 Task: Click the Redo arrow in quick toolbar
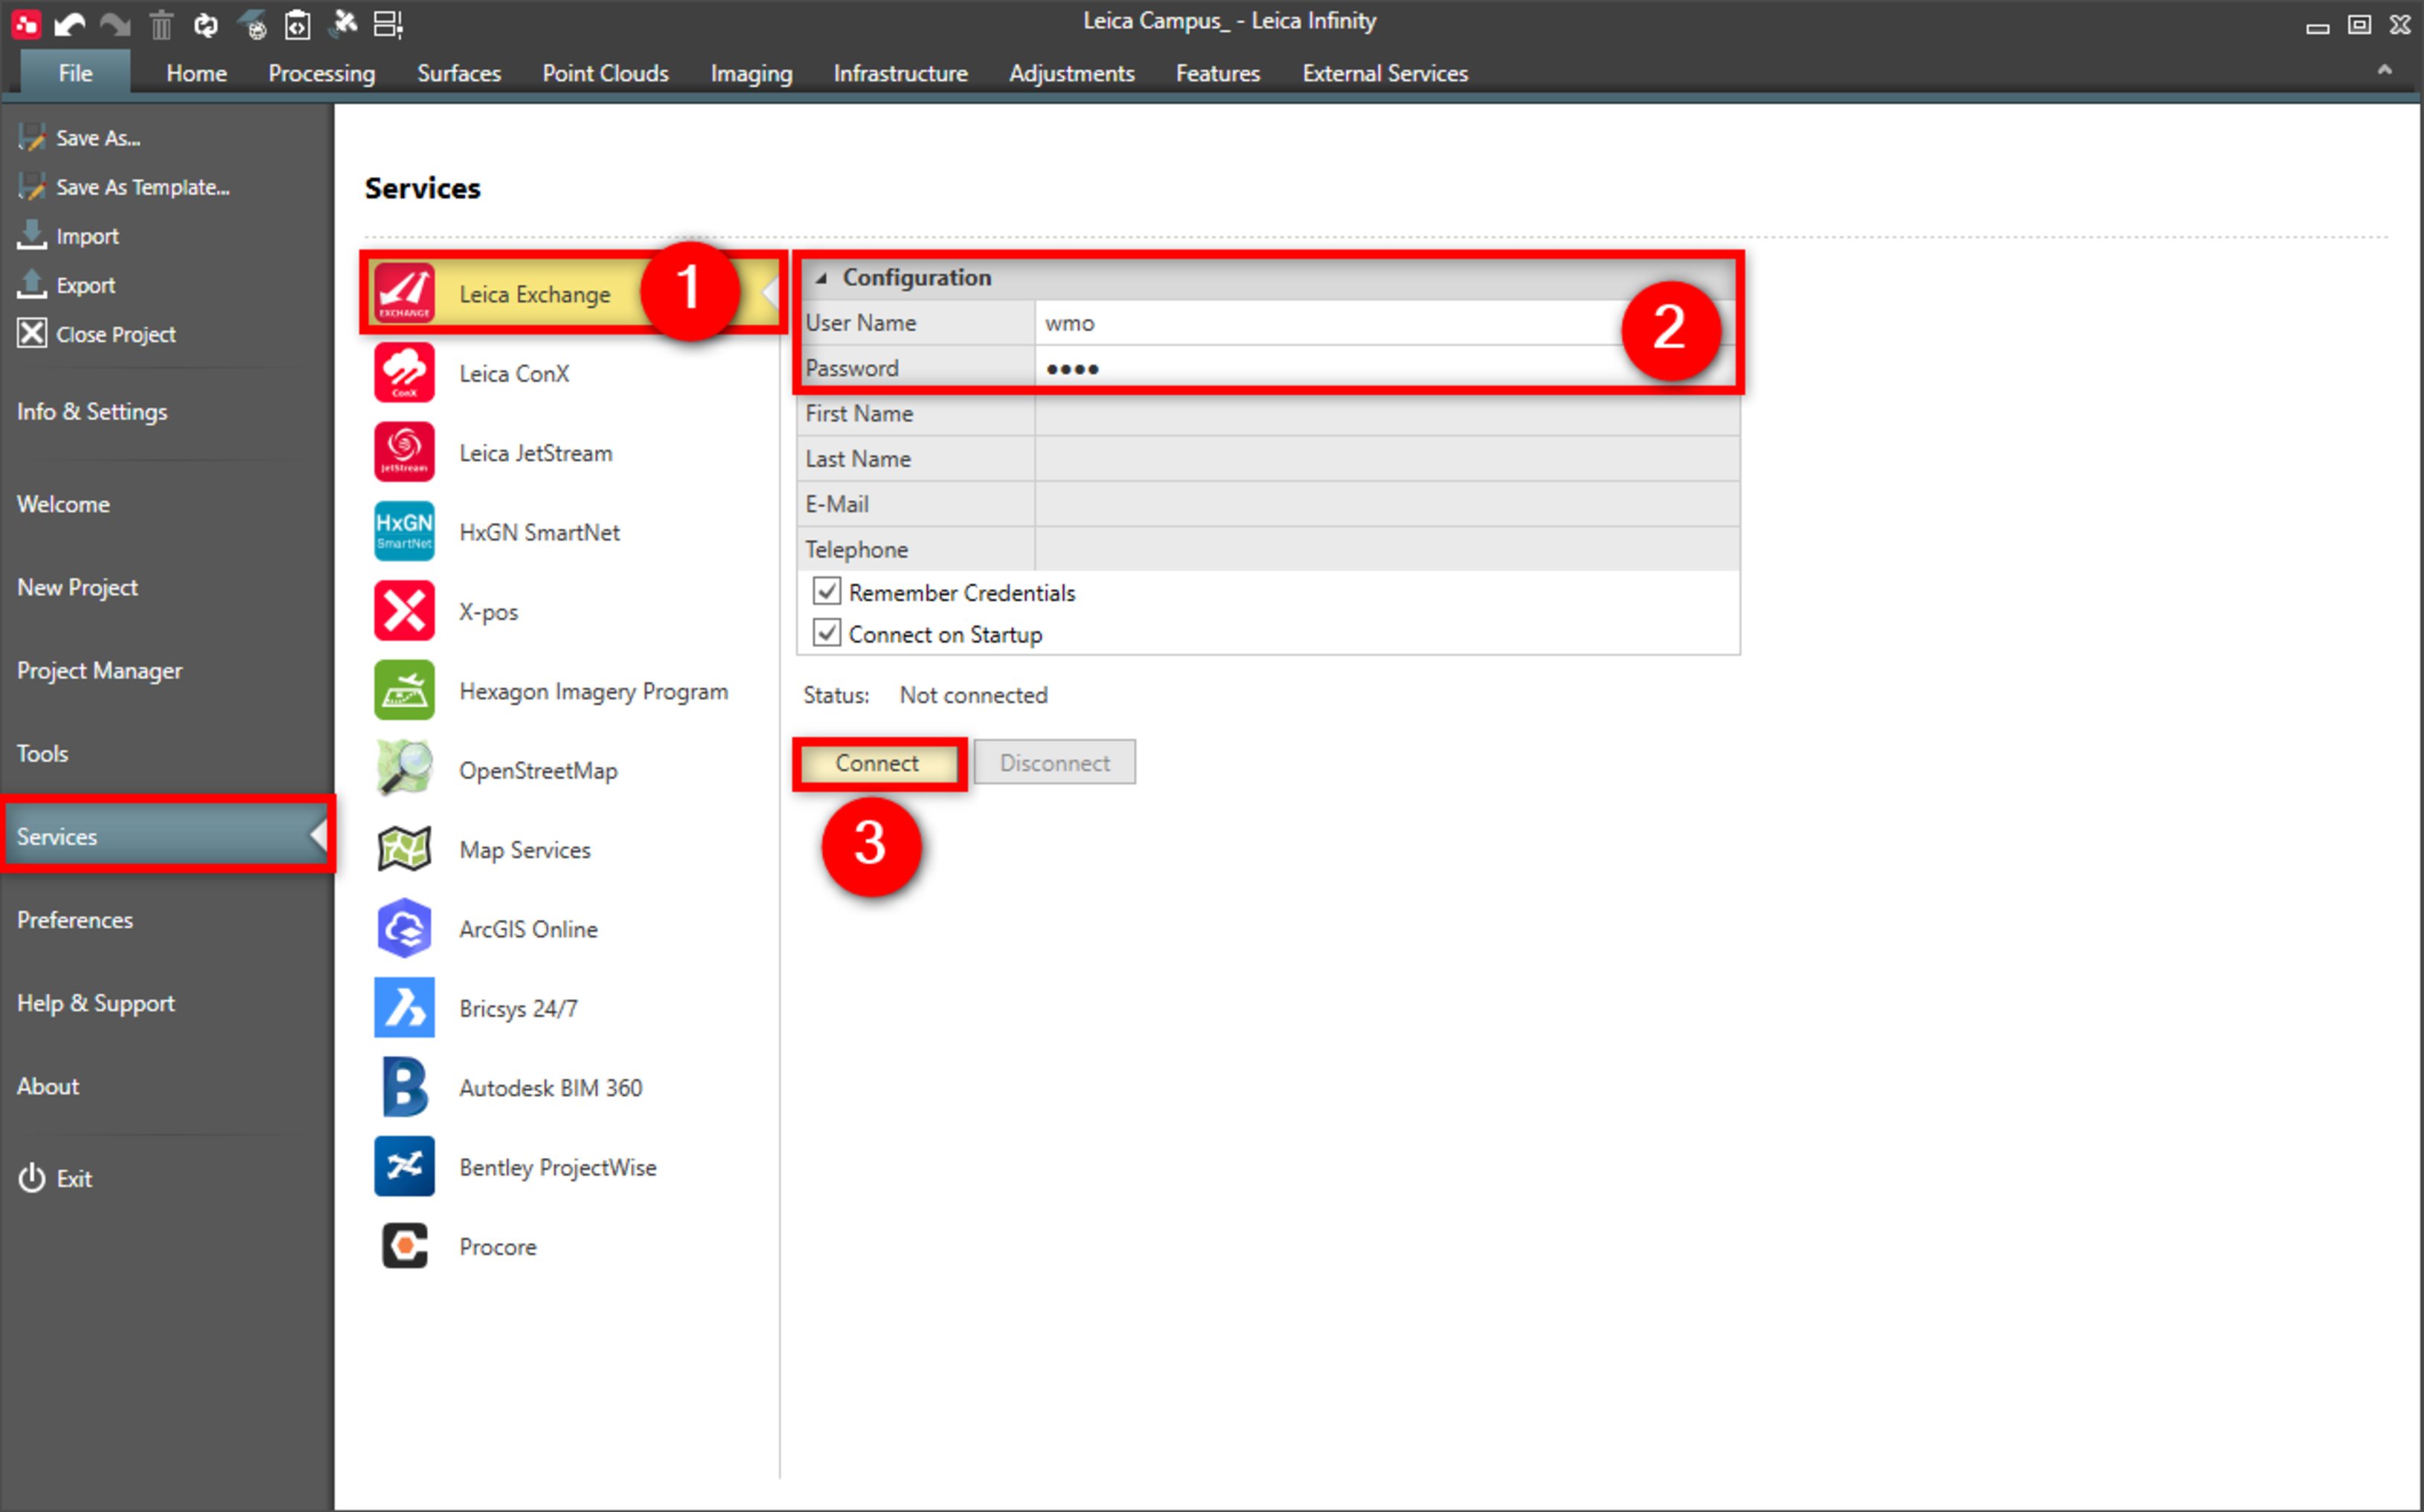click(x=115, y=24)
